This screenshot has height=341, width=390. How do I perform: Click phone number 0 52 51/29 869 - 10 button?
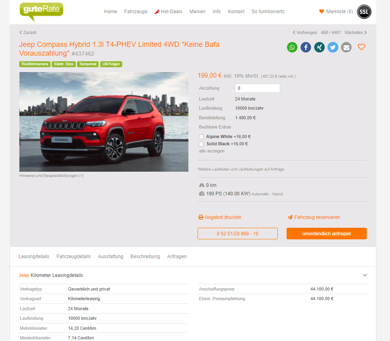238,234
